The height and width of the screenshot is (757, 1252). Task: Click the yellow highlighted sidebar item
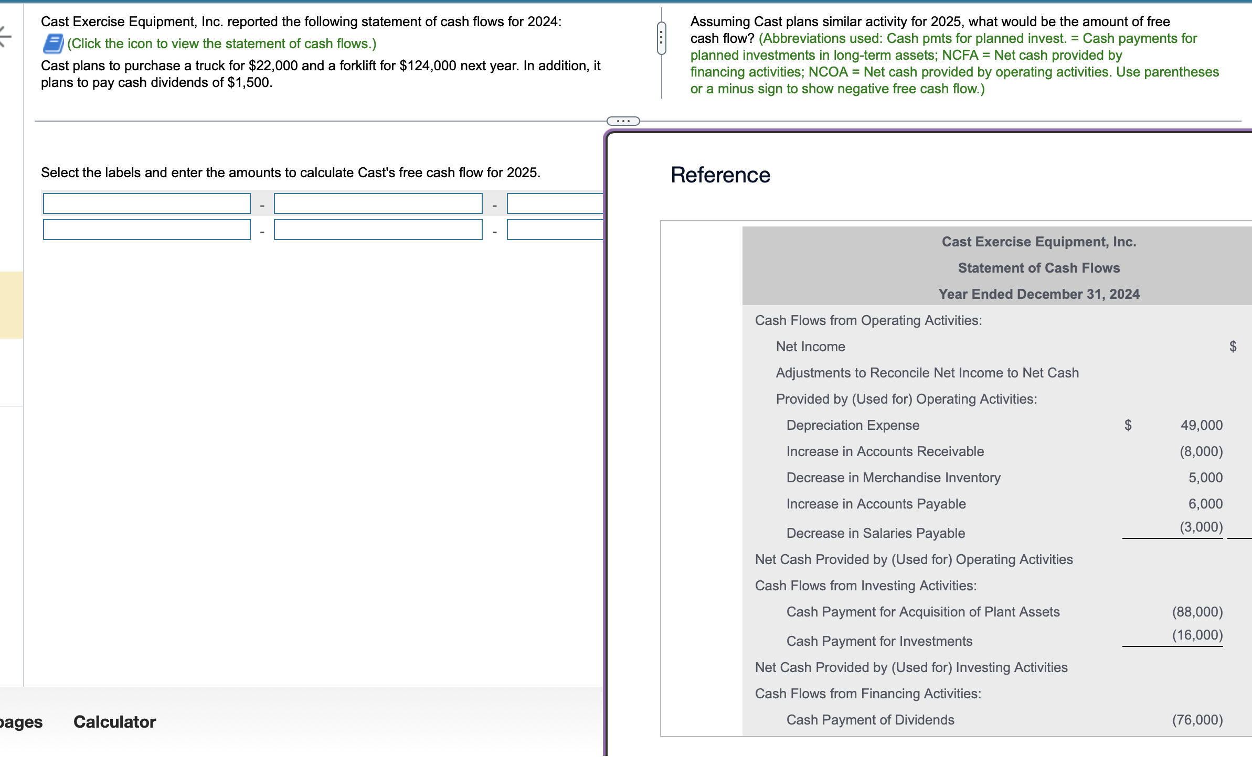pos(11,305)
